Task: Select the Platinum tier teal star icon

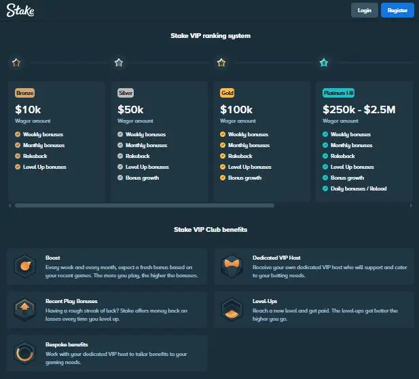Action: (324, 62)
